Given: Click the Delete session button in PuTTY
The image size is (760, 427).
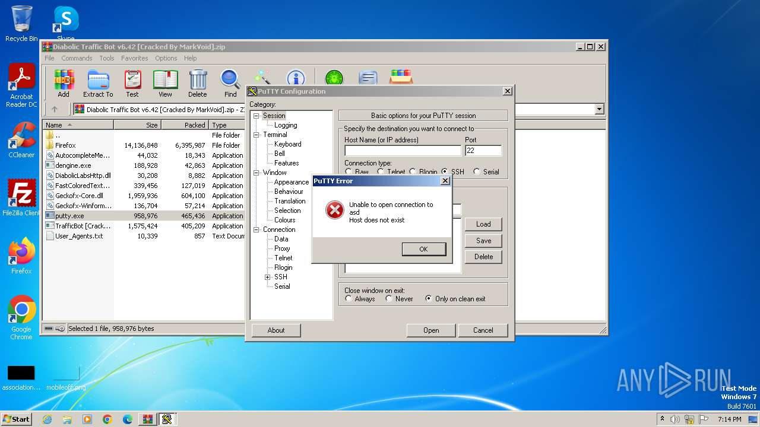Looking at the screenshot, I should 483,257.
